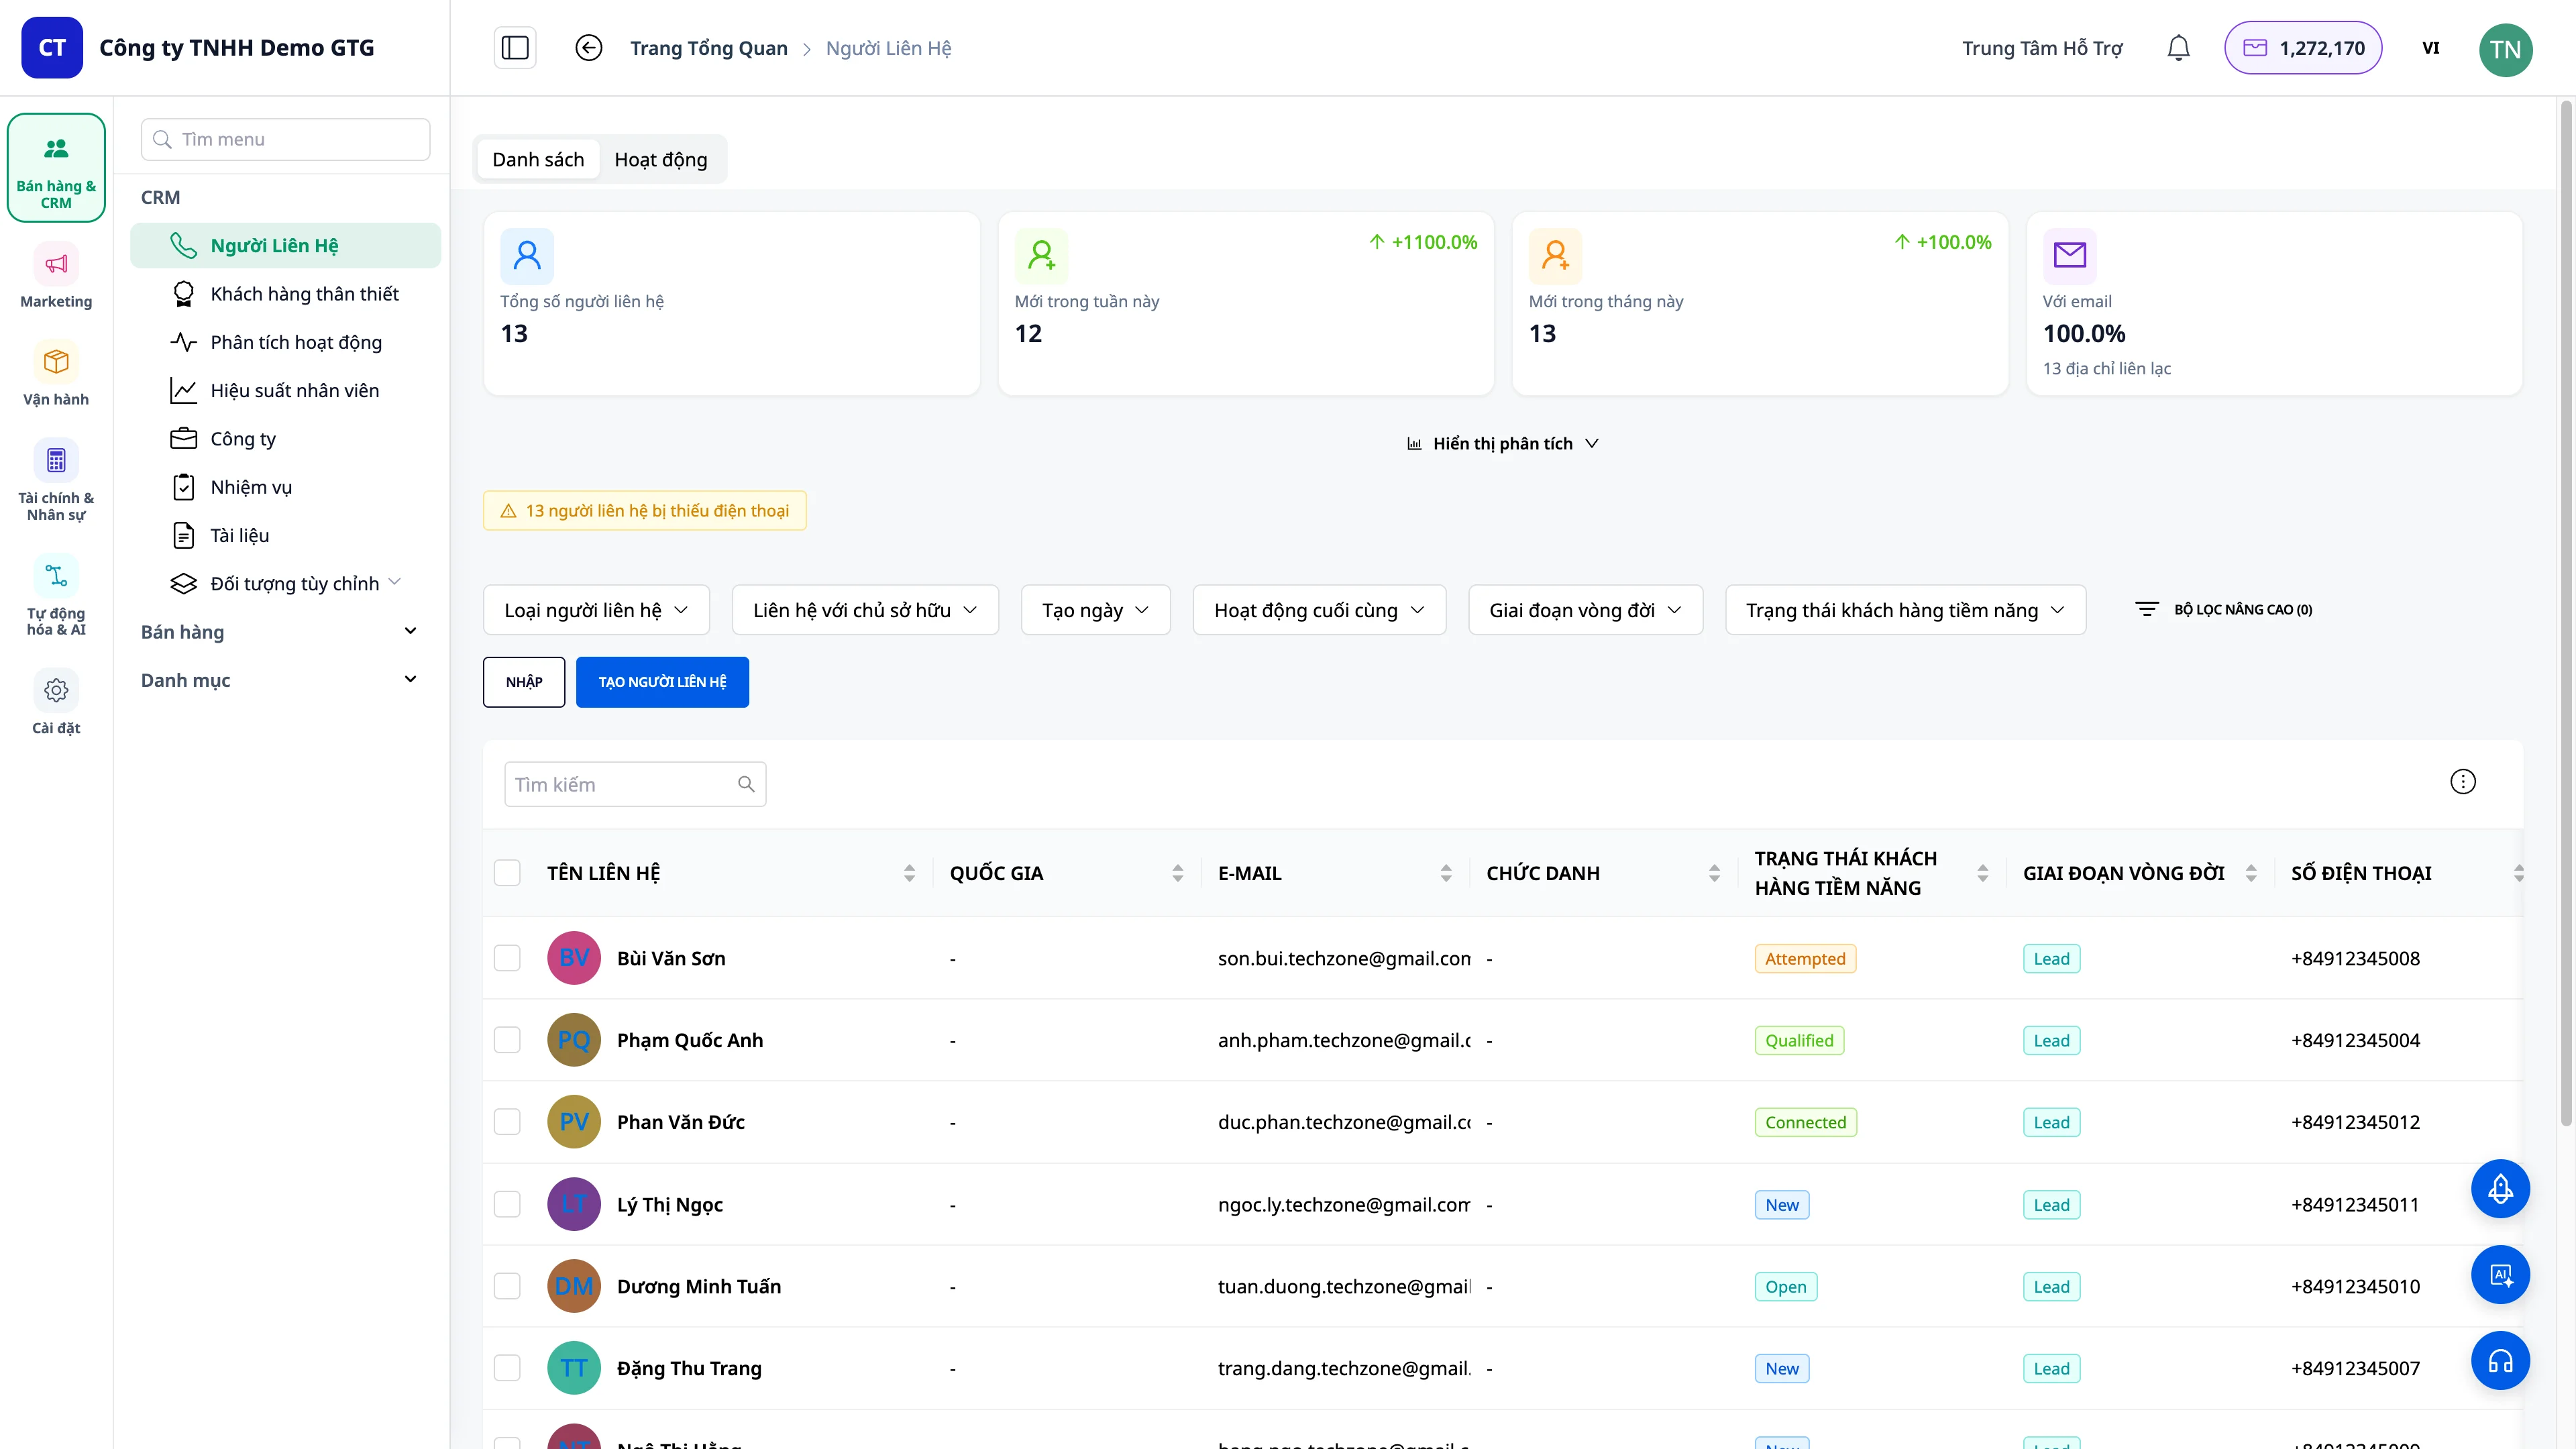The image size is (2576, 1449).
Task: Select the Phạm Quốc Anh row checkbox
Action: tap(507, 1040)
